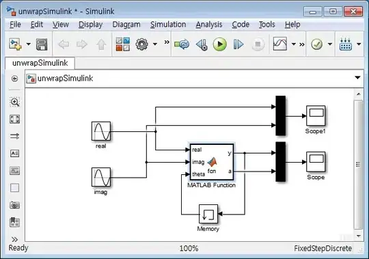Viewport: 369px width, 259px height.
Task: Expand the gear icon dropdown arrow
Action: (155, 44)
